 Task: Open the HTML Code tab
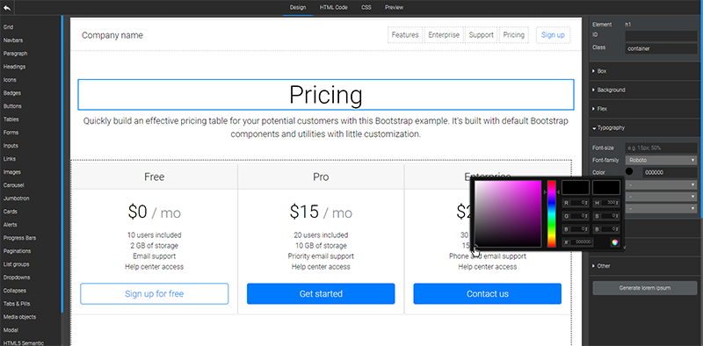(334, 7)
